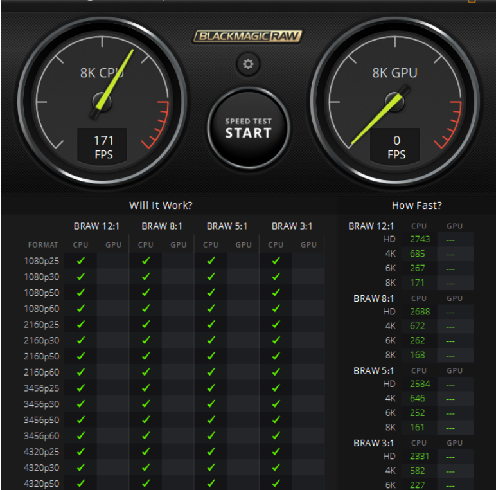496x490 pixels.
Task: Click the BRAW 3:1 CPU checkmark for 3456p60
Action: click(276, 435)
